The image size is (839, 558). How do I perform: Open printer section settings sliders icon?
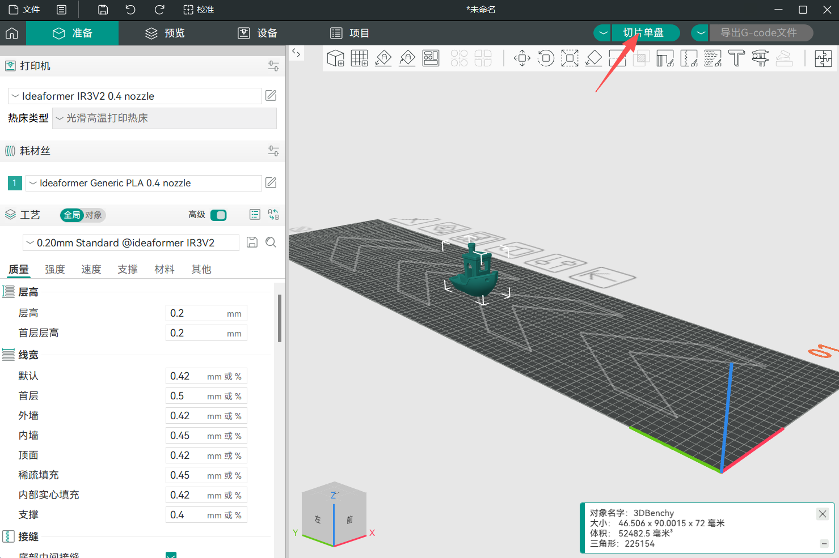point(273,66)
